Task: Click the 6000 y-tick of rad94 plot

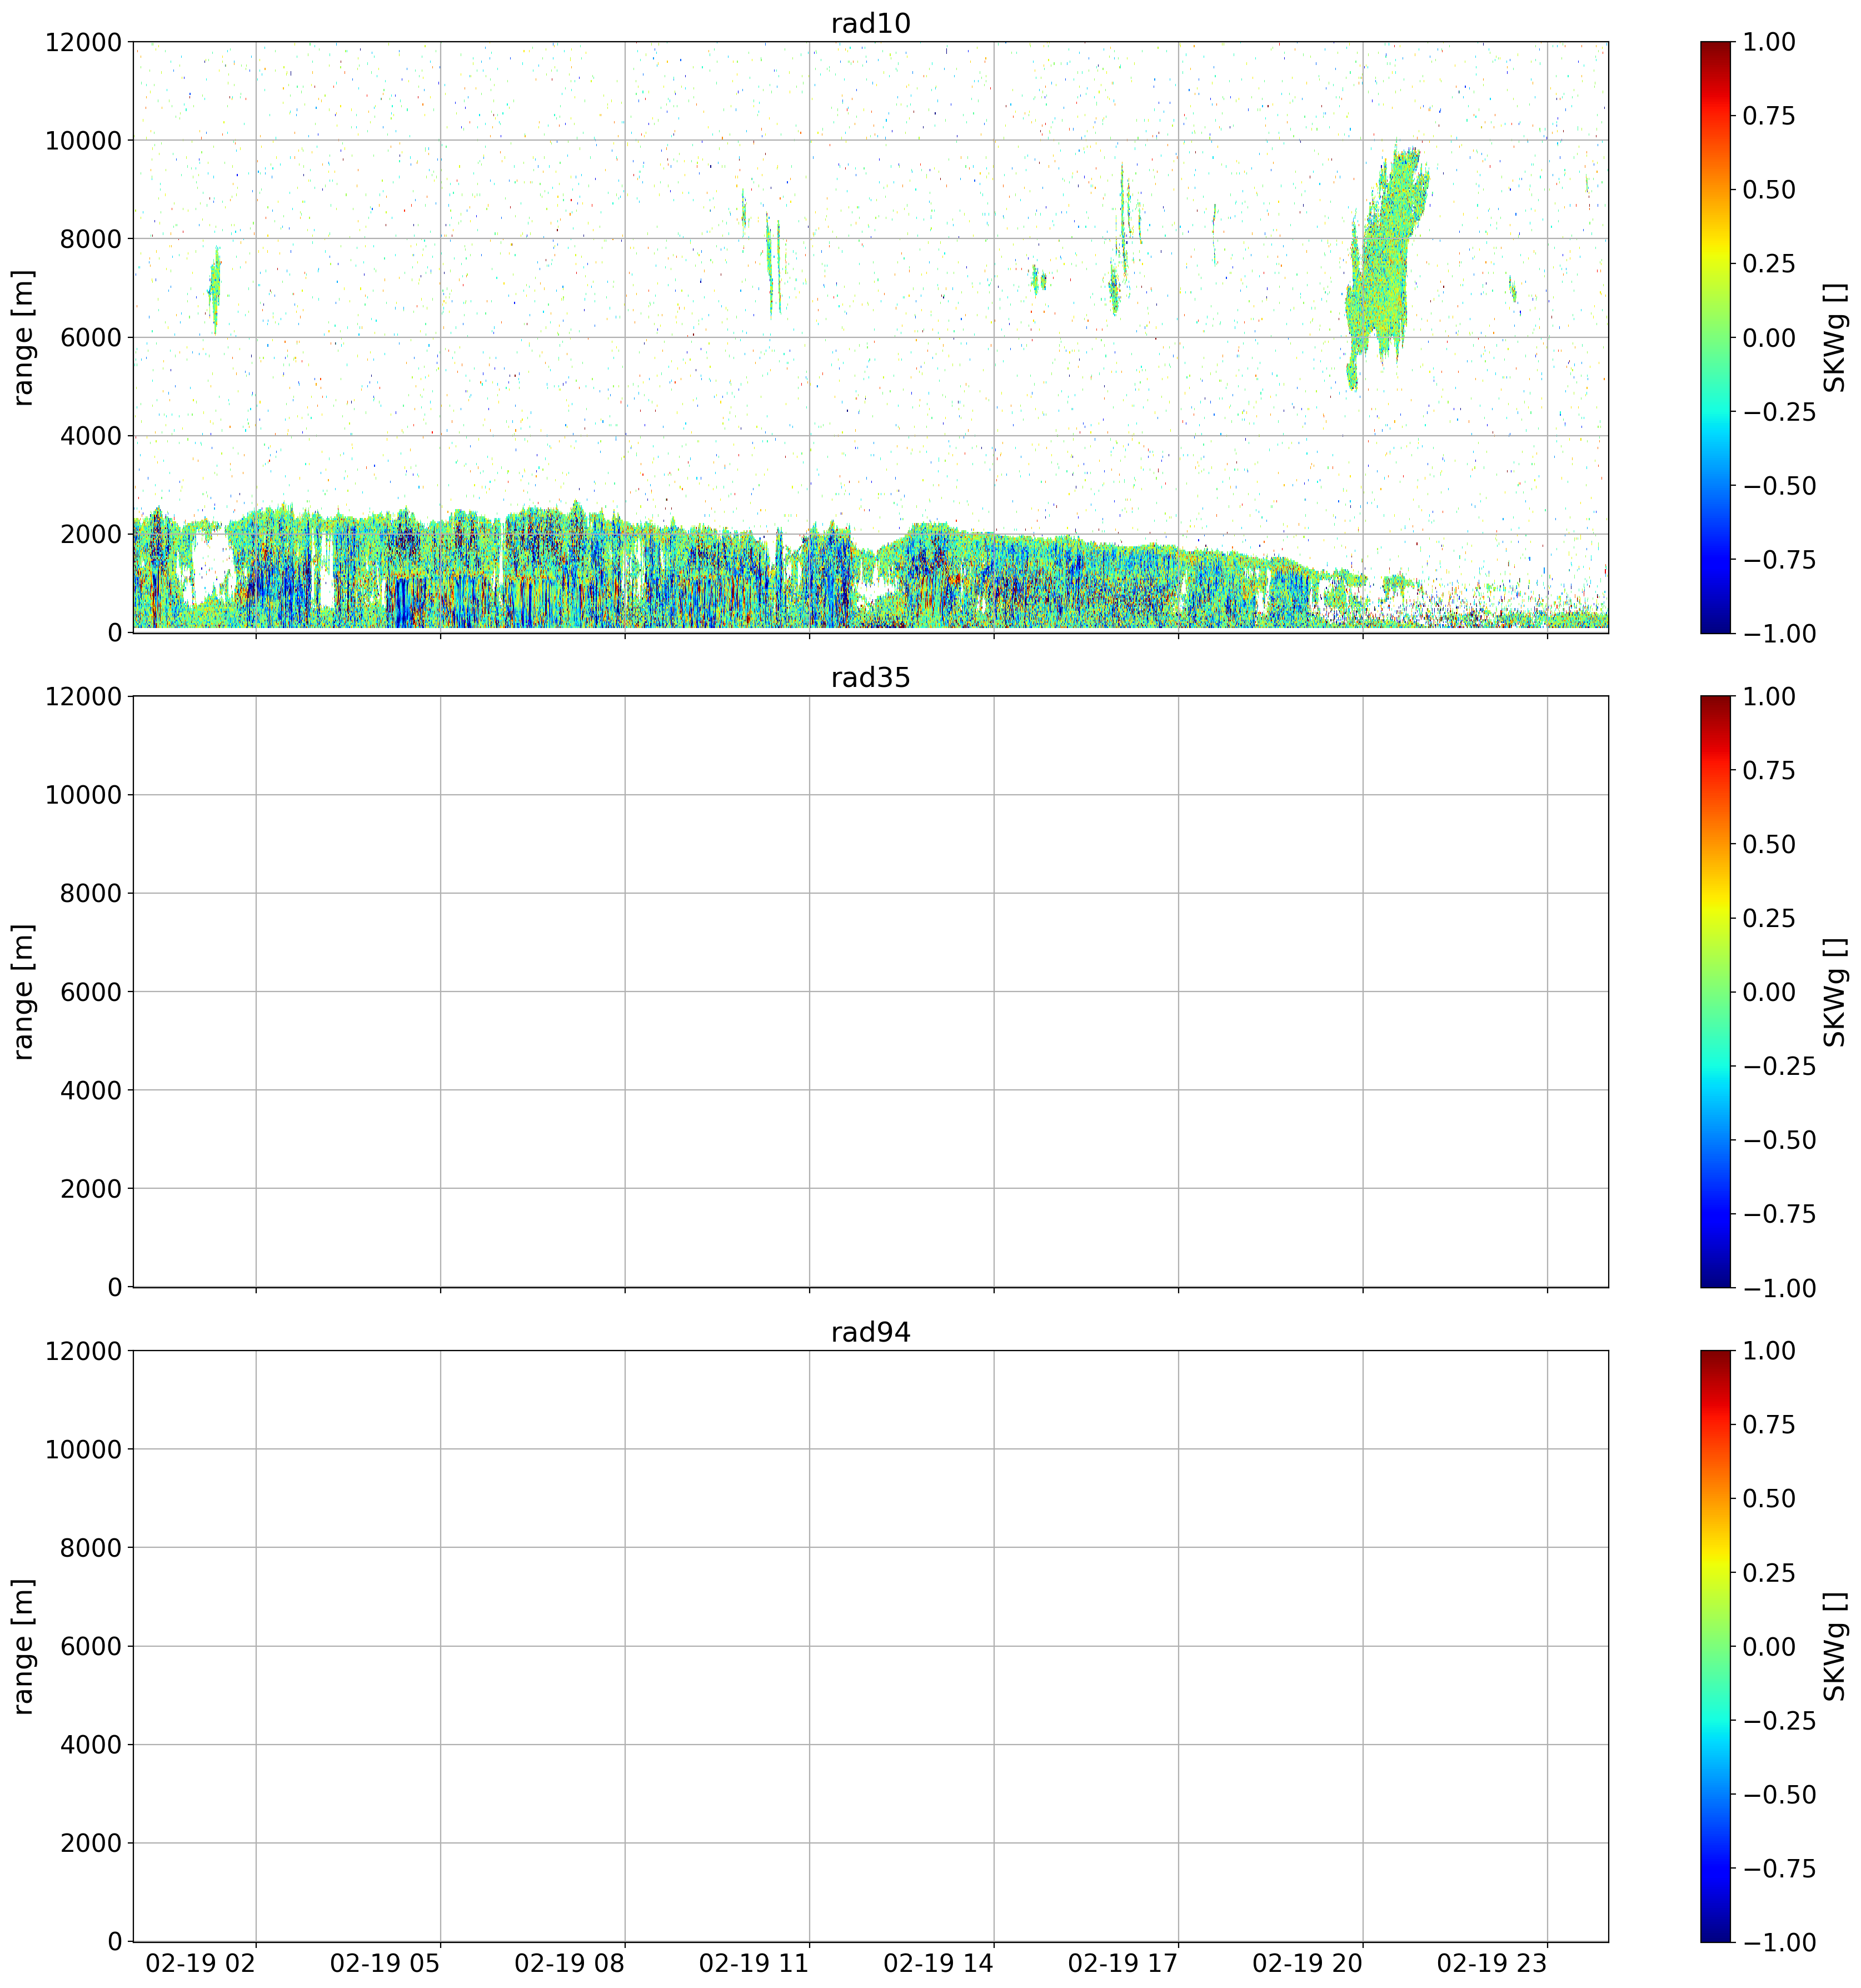Action: coord(91,1646)
